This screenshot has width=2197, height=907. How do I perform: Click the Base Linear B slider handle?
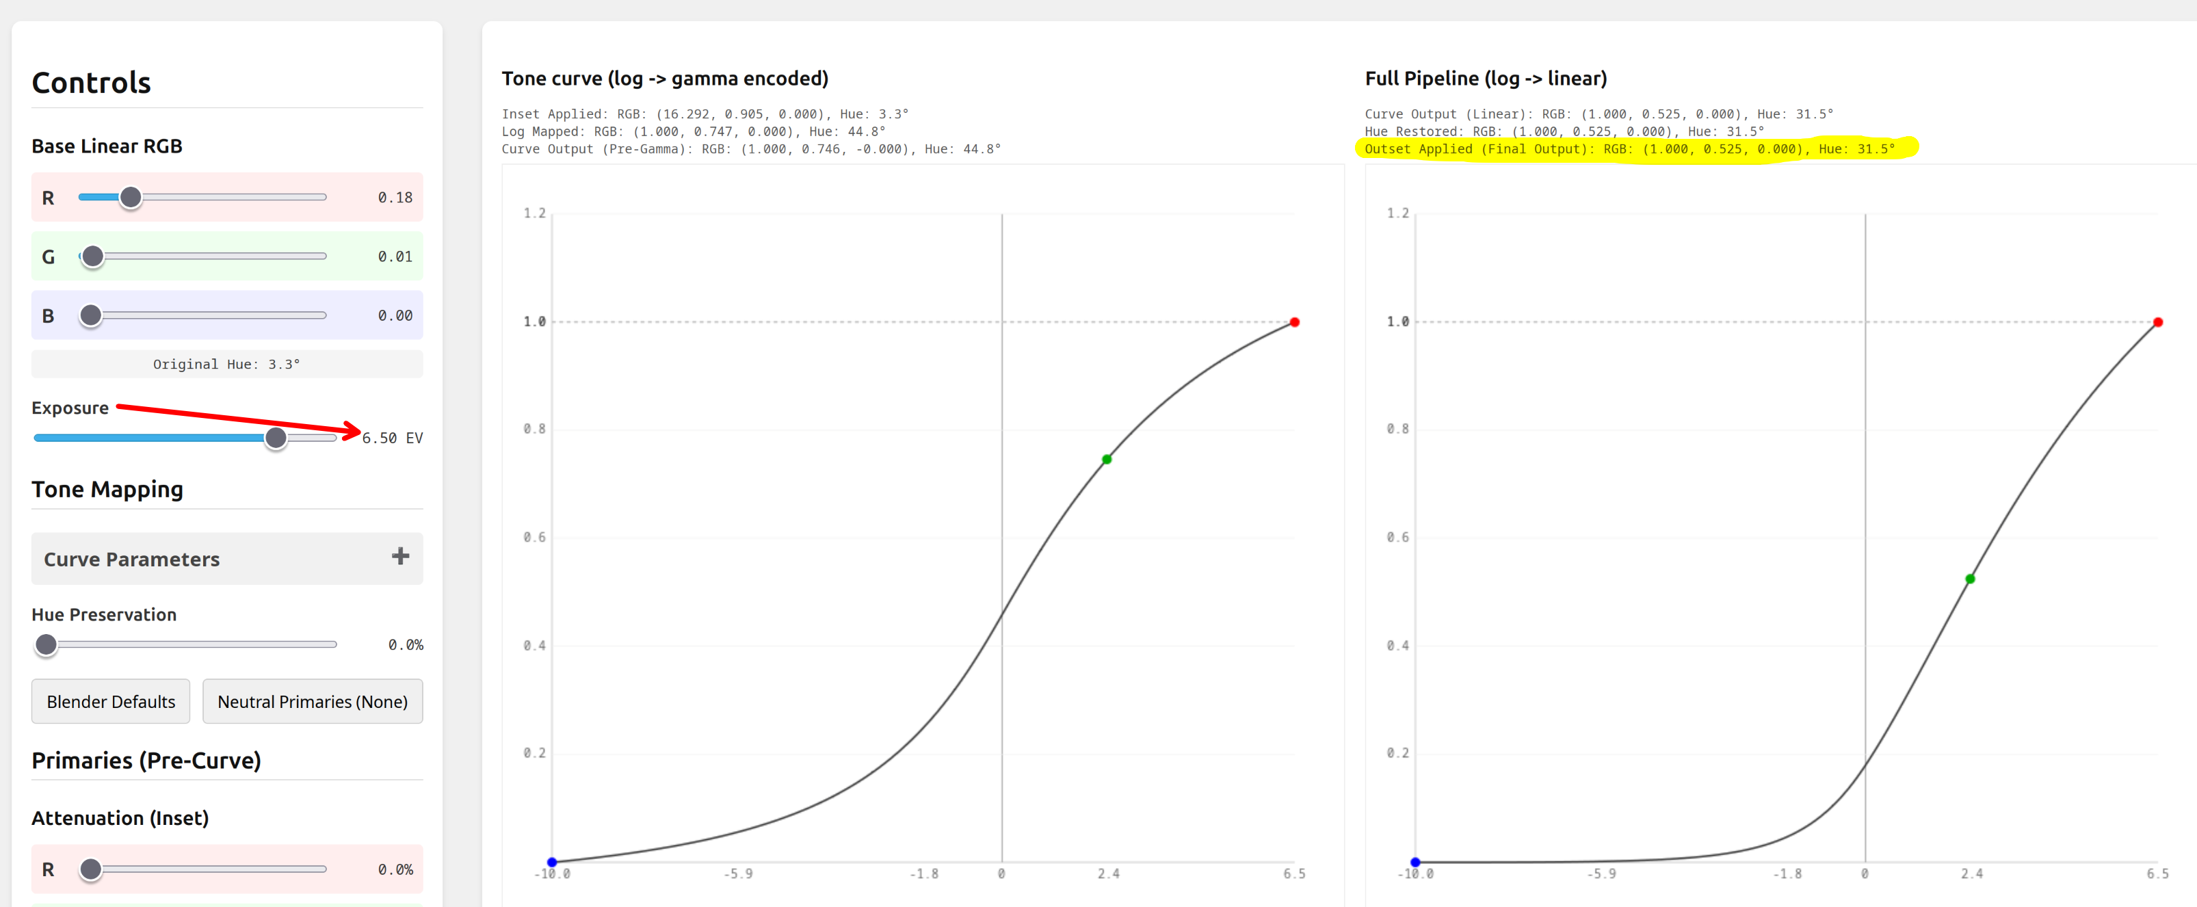point(90,316)
